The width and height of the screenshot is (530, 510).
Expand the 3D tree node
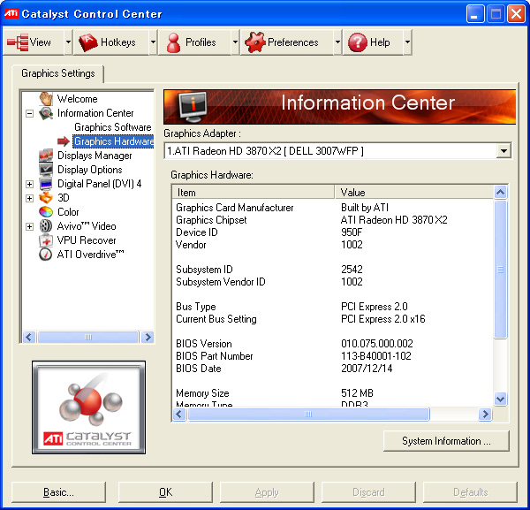(29, 198)
